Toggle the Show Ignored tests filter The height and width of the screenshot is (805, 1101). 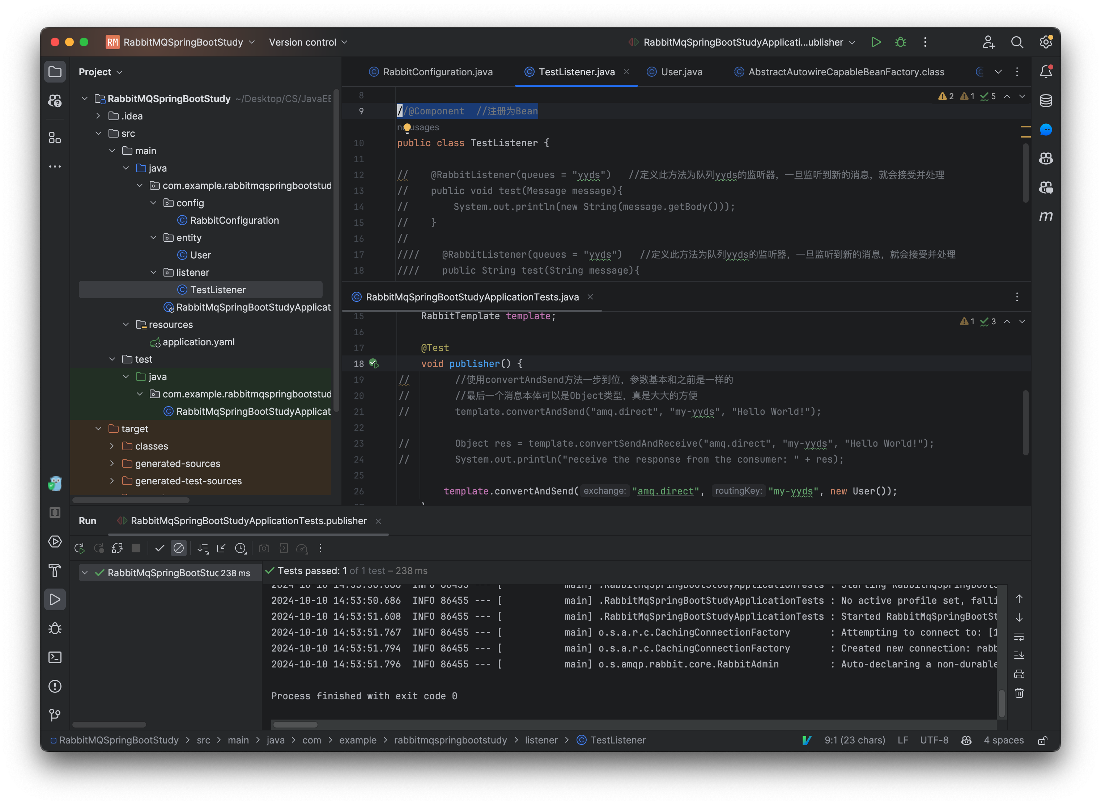(x=179, y=548)
